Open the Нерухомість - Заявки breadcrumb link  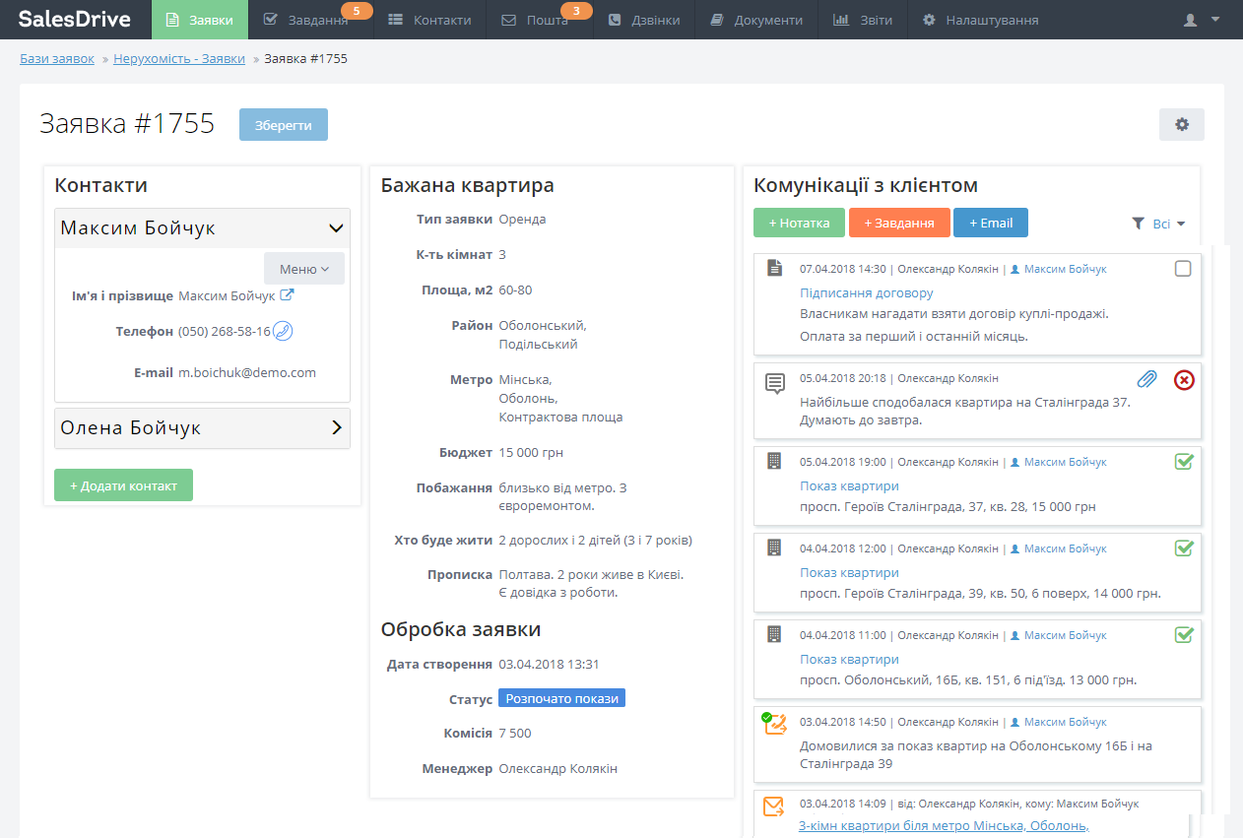click(x=179, y=59)
